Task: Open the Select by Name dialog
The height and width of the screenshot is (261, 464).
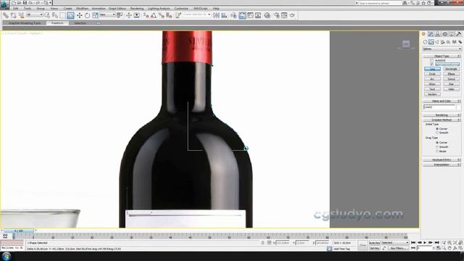Action: click(x=55, y=15)
